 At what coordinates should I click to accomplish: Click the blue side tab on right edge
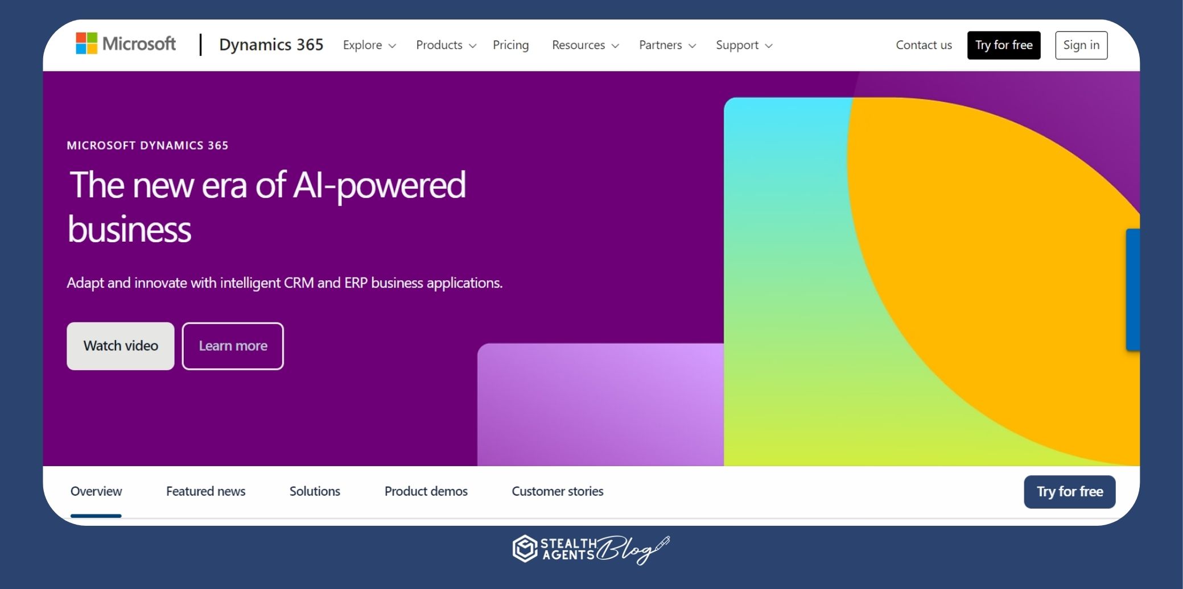point(1133,289)
